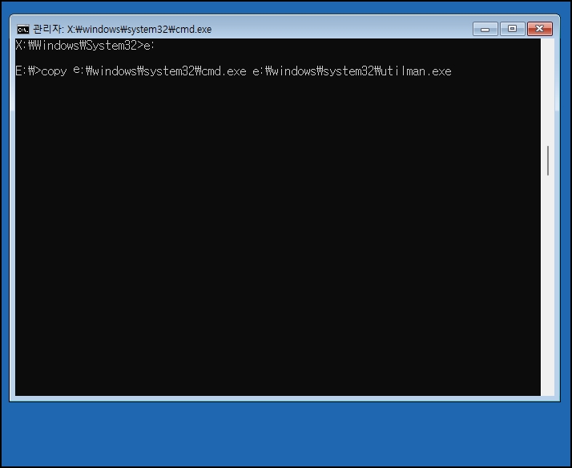Click the E:\> prompt text
572x468 pixels.
pos(28,71)
